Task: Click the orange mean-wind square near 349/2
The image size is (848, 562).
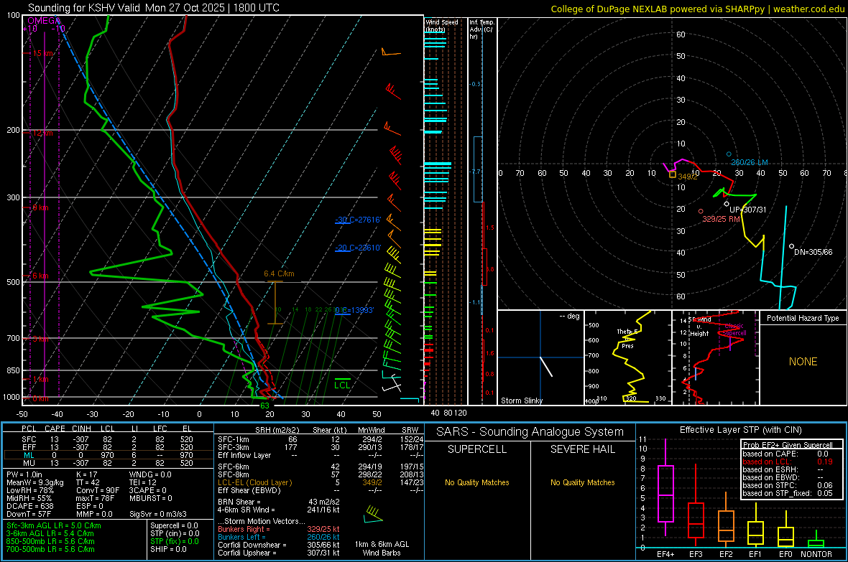Action: (x=673, y=174)
